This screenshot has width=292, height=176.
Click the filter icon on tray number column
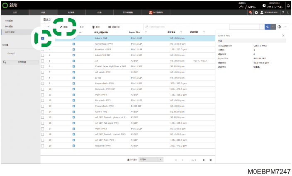[204, 32]
